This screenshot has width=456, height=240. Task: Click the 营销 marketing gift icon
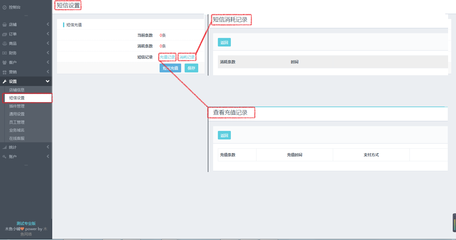pyautogui.click(x=4, y=72)
